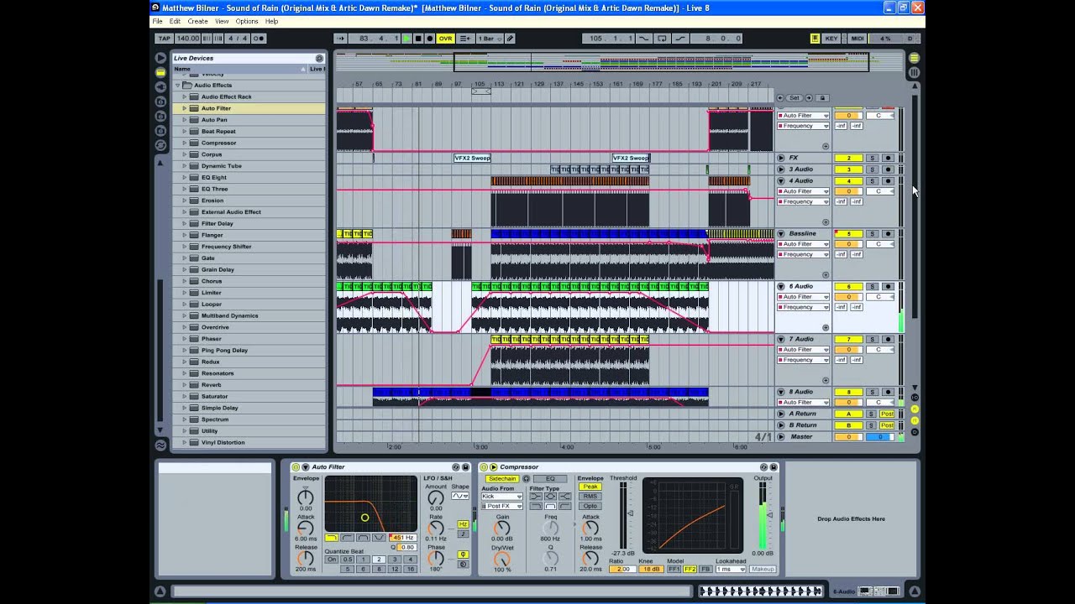Screen dimensions: 1075x604
Task: Toggle Computer MIDI Keyboard icon
Action: [x=815, y=39]
